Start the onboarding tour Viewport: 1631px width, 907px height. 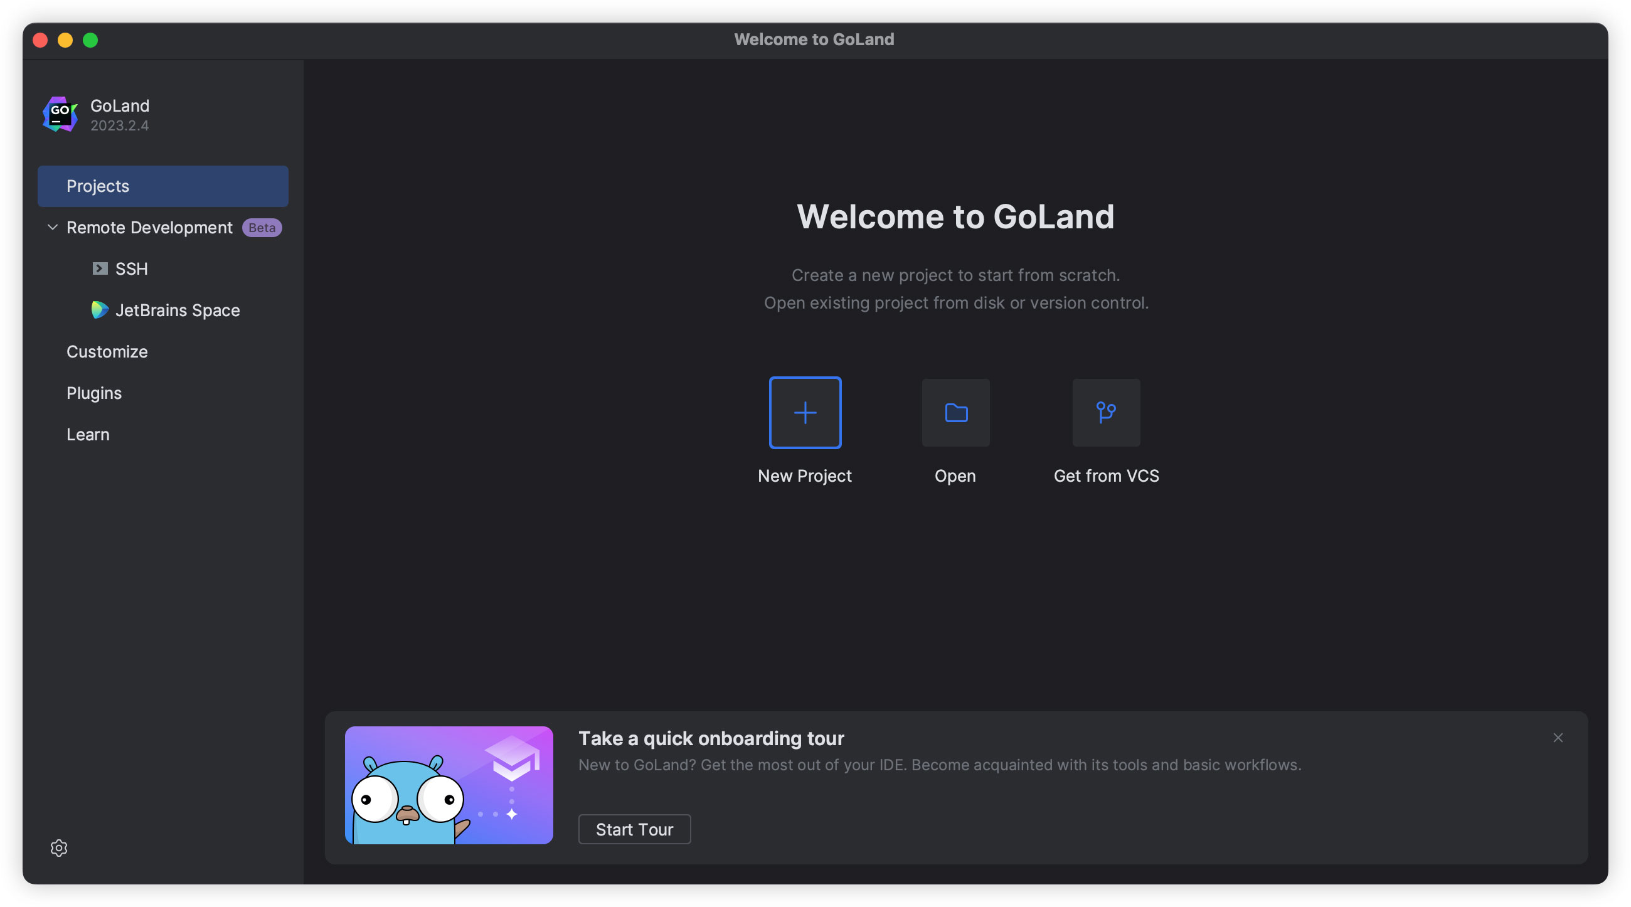click(x=634, y=829)
